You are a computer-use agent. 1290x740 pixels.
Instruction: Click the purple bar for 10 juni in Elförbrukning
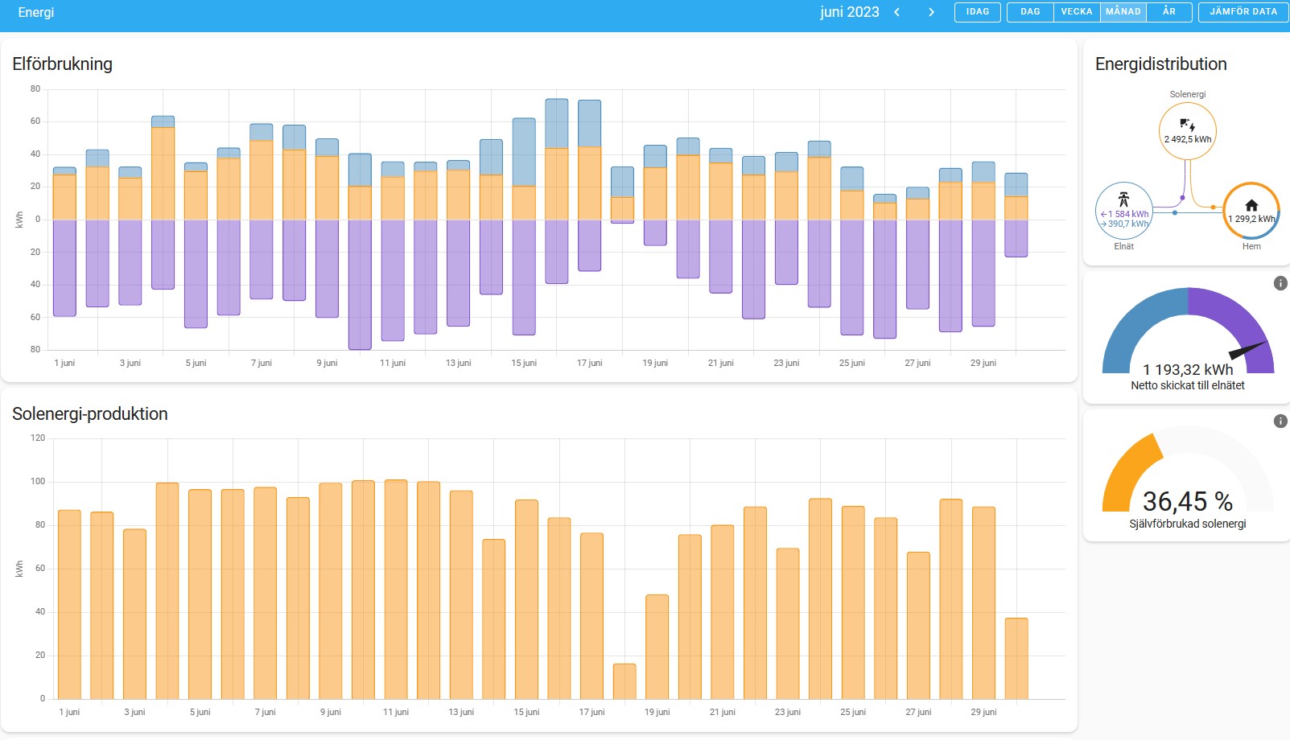(x=360, y=285)
